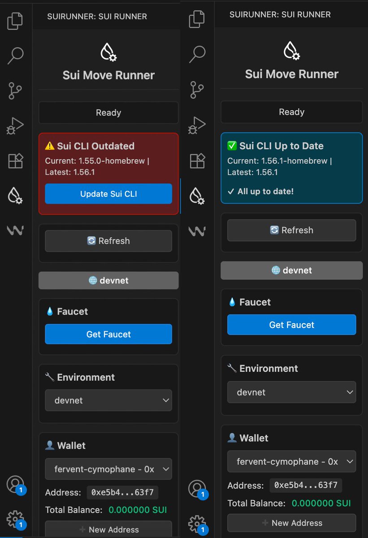The height and width of the screenshot is (538, 368).
Task: Open Search icon in right screenshot activity bar
Action: click(x=197, y=55)
